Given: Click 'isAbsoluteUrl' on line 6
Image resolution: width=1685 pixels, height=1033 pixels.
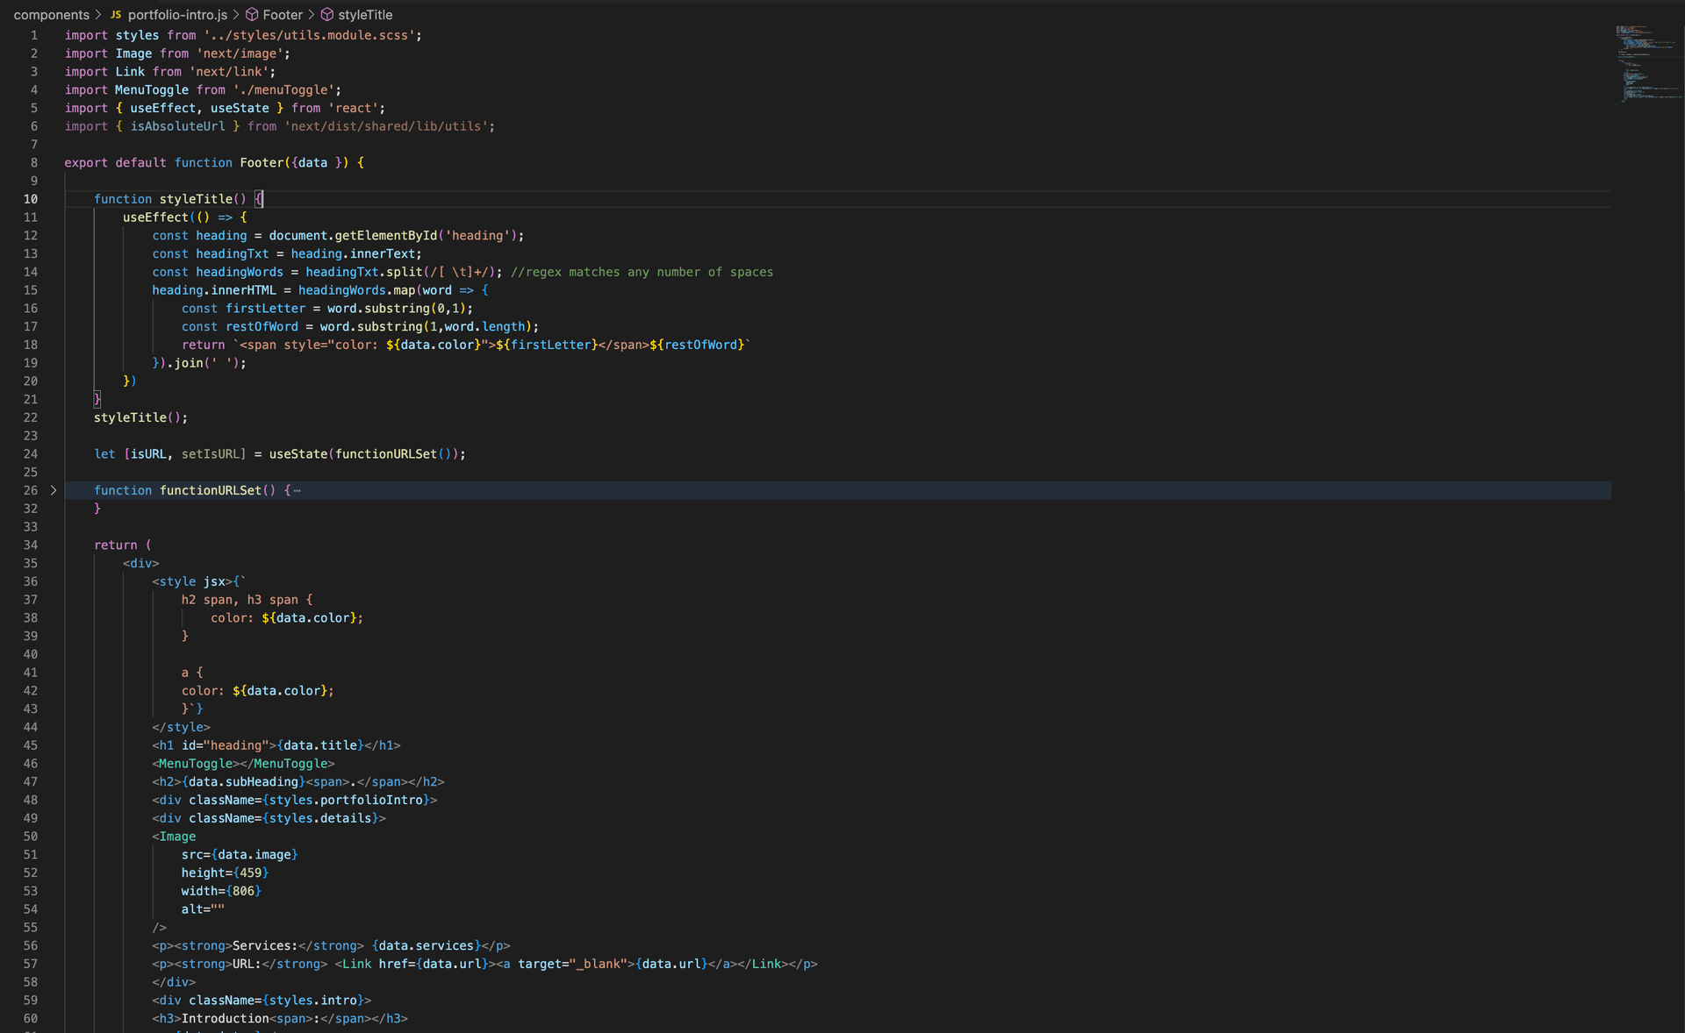Looking at the screenshot, I should (x=177, y=126).
